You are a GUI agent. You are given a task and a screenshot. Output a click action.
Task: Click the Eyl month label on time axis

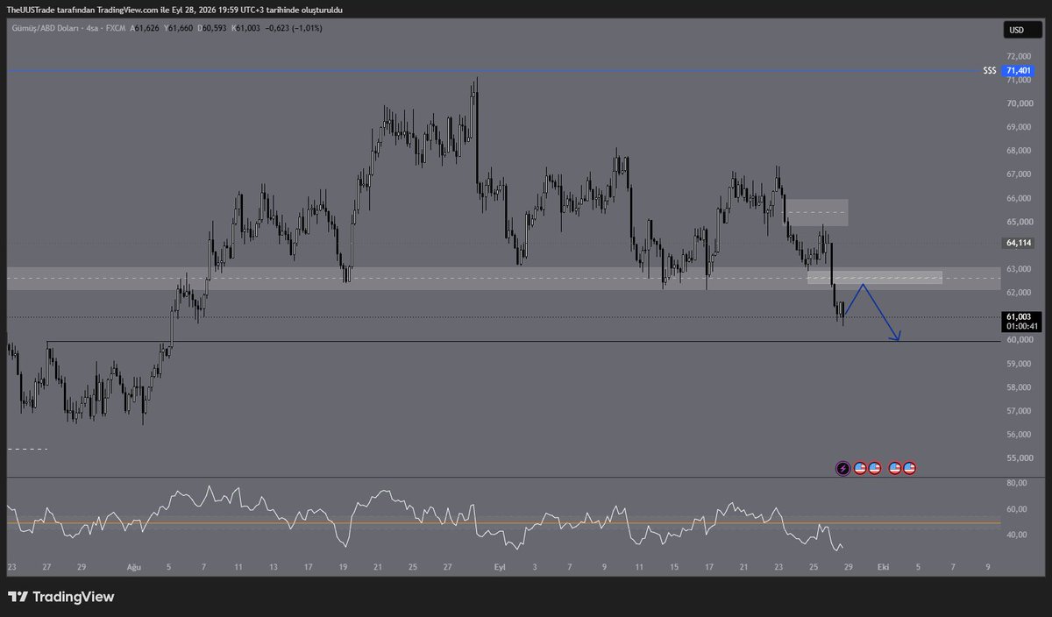pos(501,568)
